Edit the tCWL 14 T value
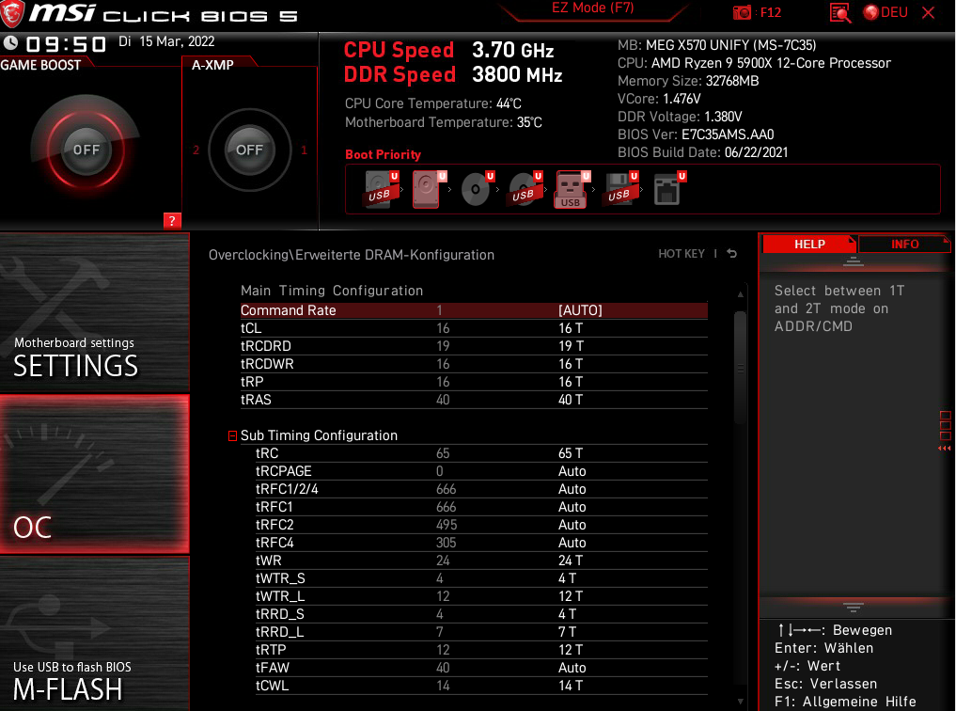This screenshot has width=956, height=711. (x=571, y=686)
